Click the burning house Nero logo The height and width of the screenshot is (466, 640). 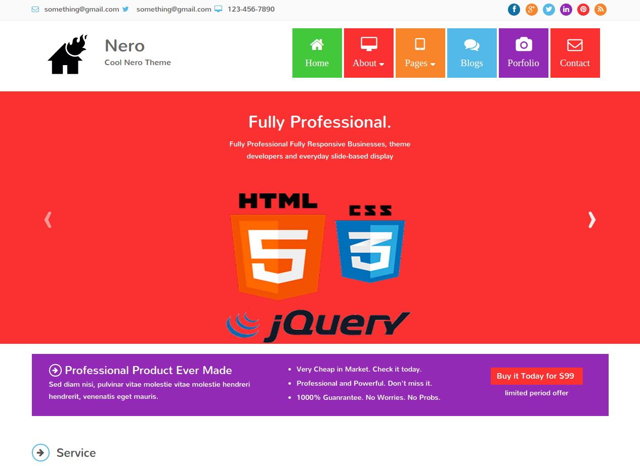point(68,54)
